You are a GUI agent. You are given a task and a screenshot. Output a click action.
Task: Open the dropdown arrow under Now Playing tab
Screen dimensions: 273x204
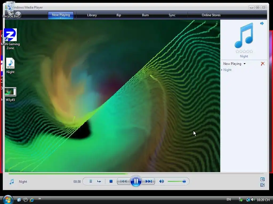[61, 18]
